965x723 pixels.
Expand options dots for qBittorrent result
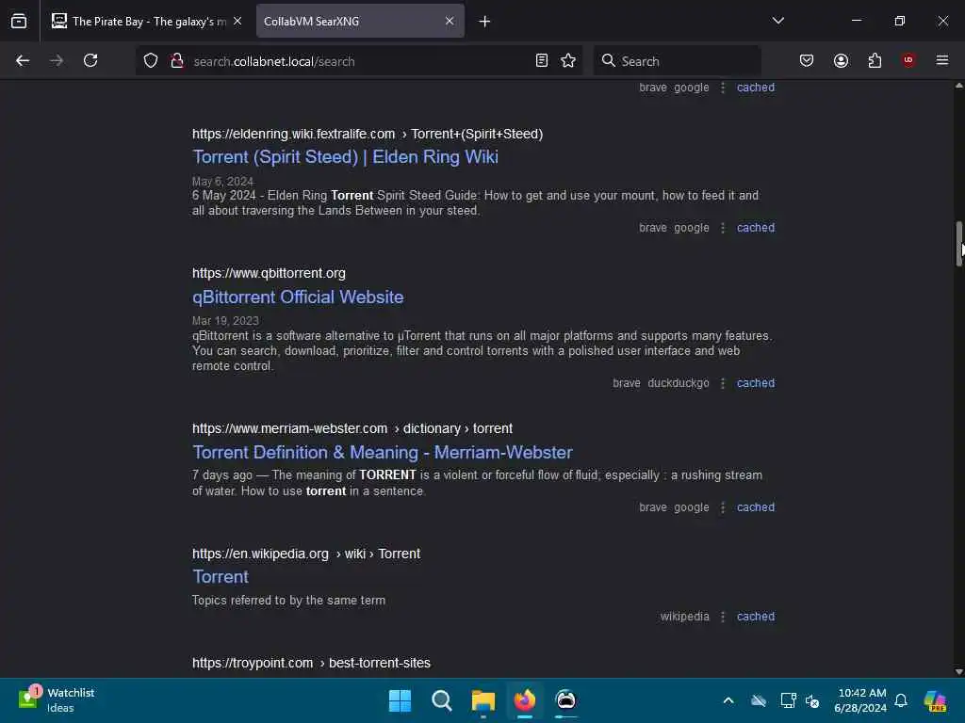coord(723,384)
